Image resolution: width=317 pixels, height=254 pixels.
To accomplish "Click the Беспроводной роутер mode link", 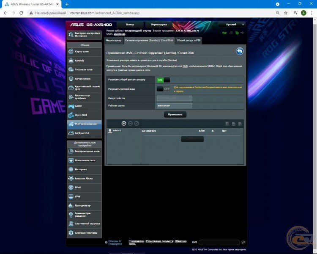I will click(x=138, y=31).
